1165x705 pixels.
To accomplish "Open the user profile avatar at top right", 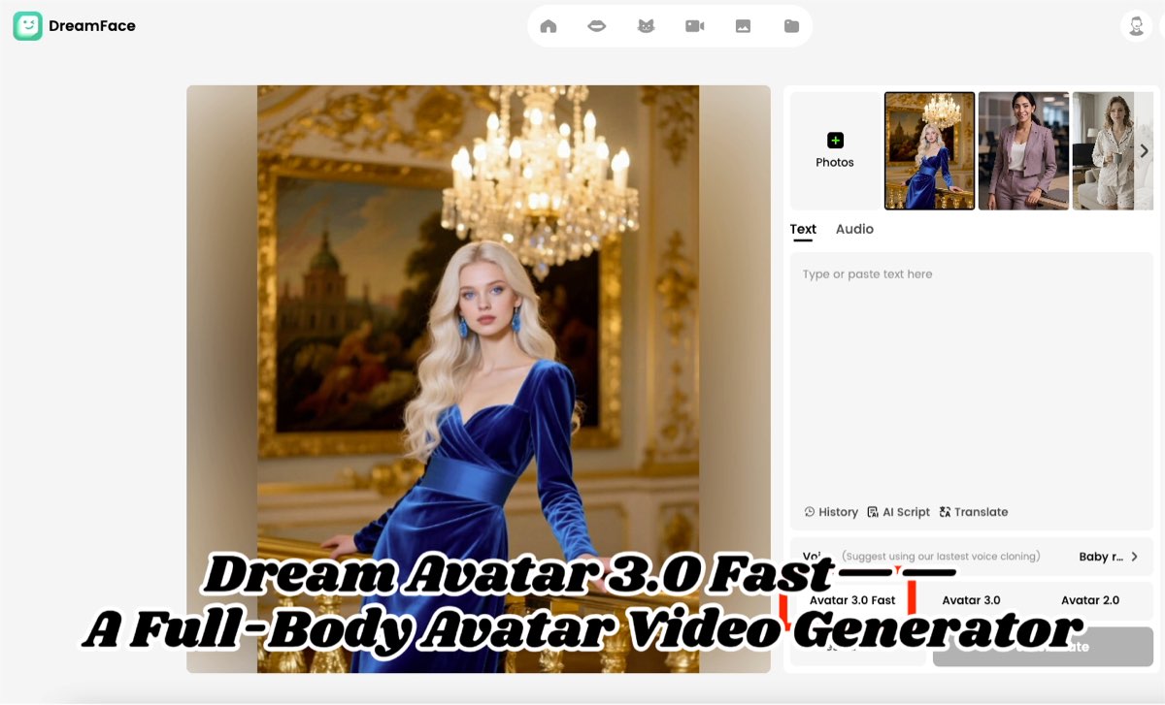I will [x=1134, y=25].
